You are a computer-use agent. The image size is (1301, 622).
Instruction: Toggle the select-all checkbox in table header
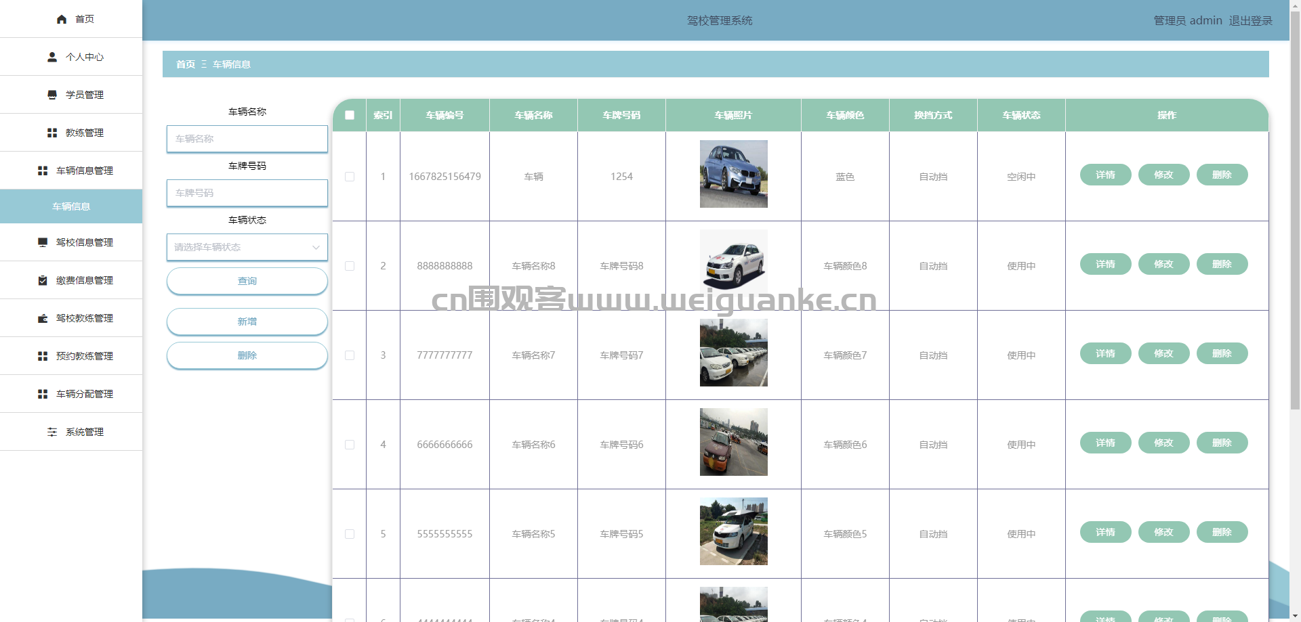[x=350, y=115]
